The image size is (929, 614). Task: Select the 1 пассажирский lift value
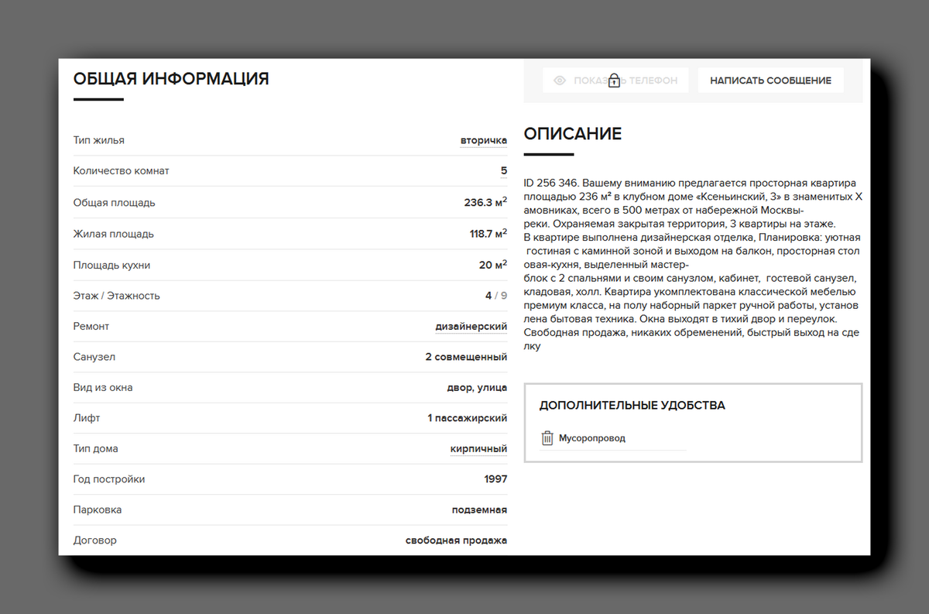tap(467, 418)
